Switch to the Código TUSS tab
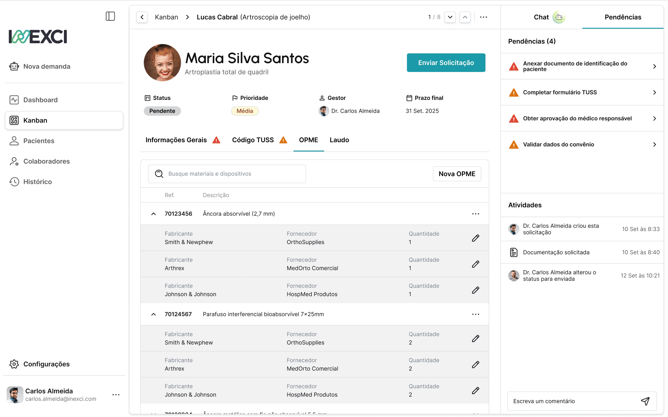The height and width of the screenshot is (417, 668). 253,140
